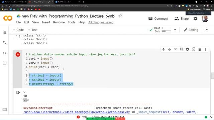Open cell editor settings gear icon

click(x=188, y=49)
